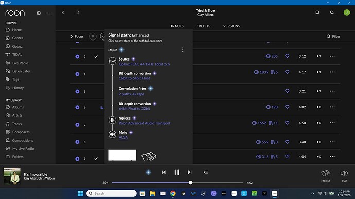Image resolution: width=355 pixels, height=199 pixels.
Task: Pause playback
Action: click(x=176, y=172)
